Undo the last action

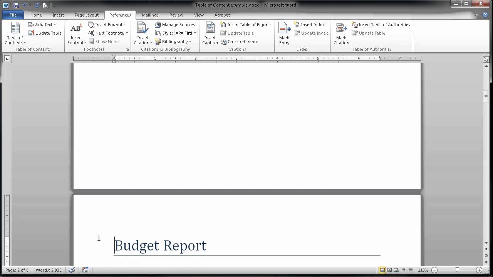(x=25, y=5)
